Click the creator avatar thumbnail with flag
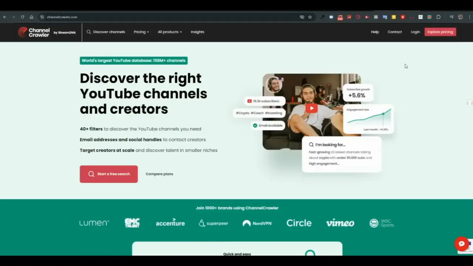The image size is (473, 266). [274, 85]
